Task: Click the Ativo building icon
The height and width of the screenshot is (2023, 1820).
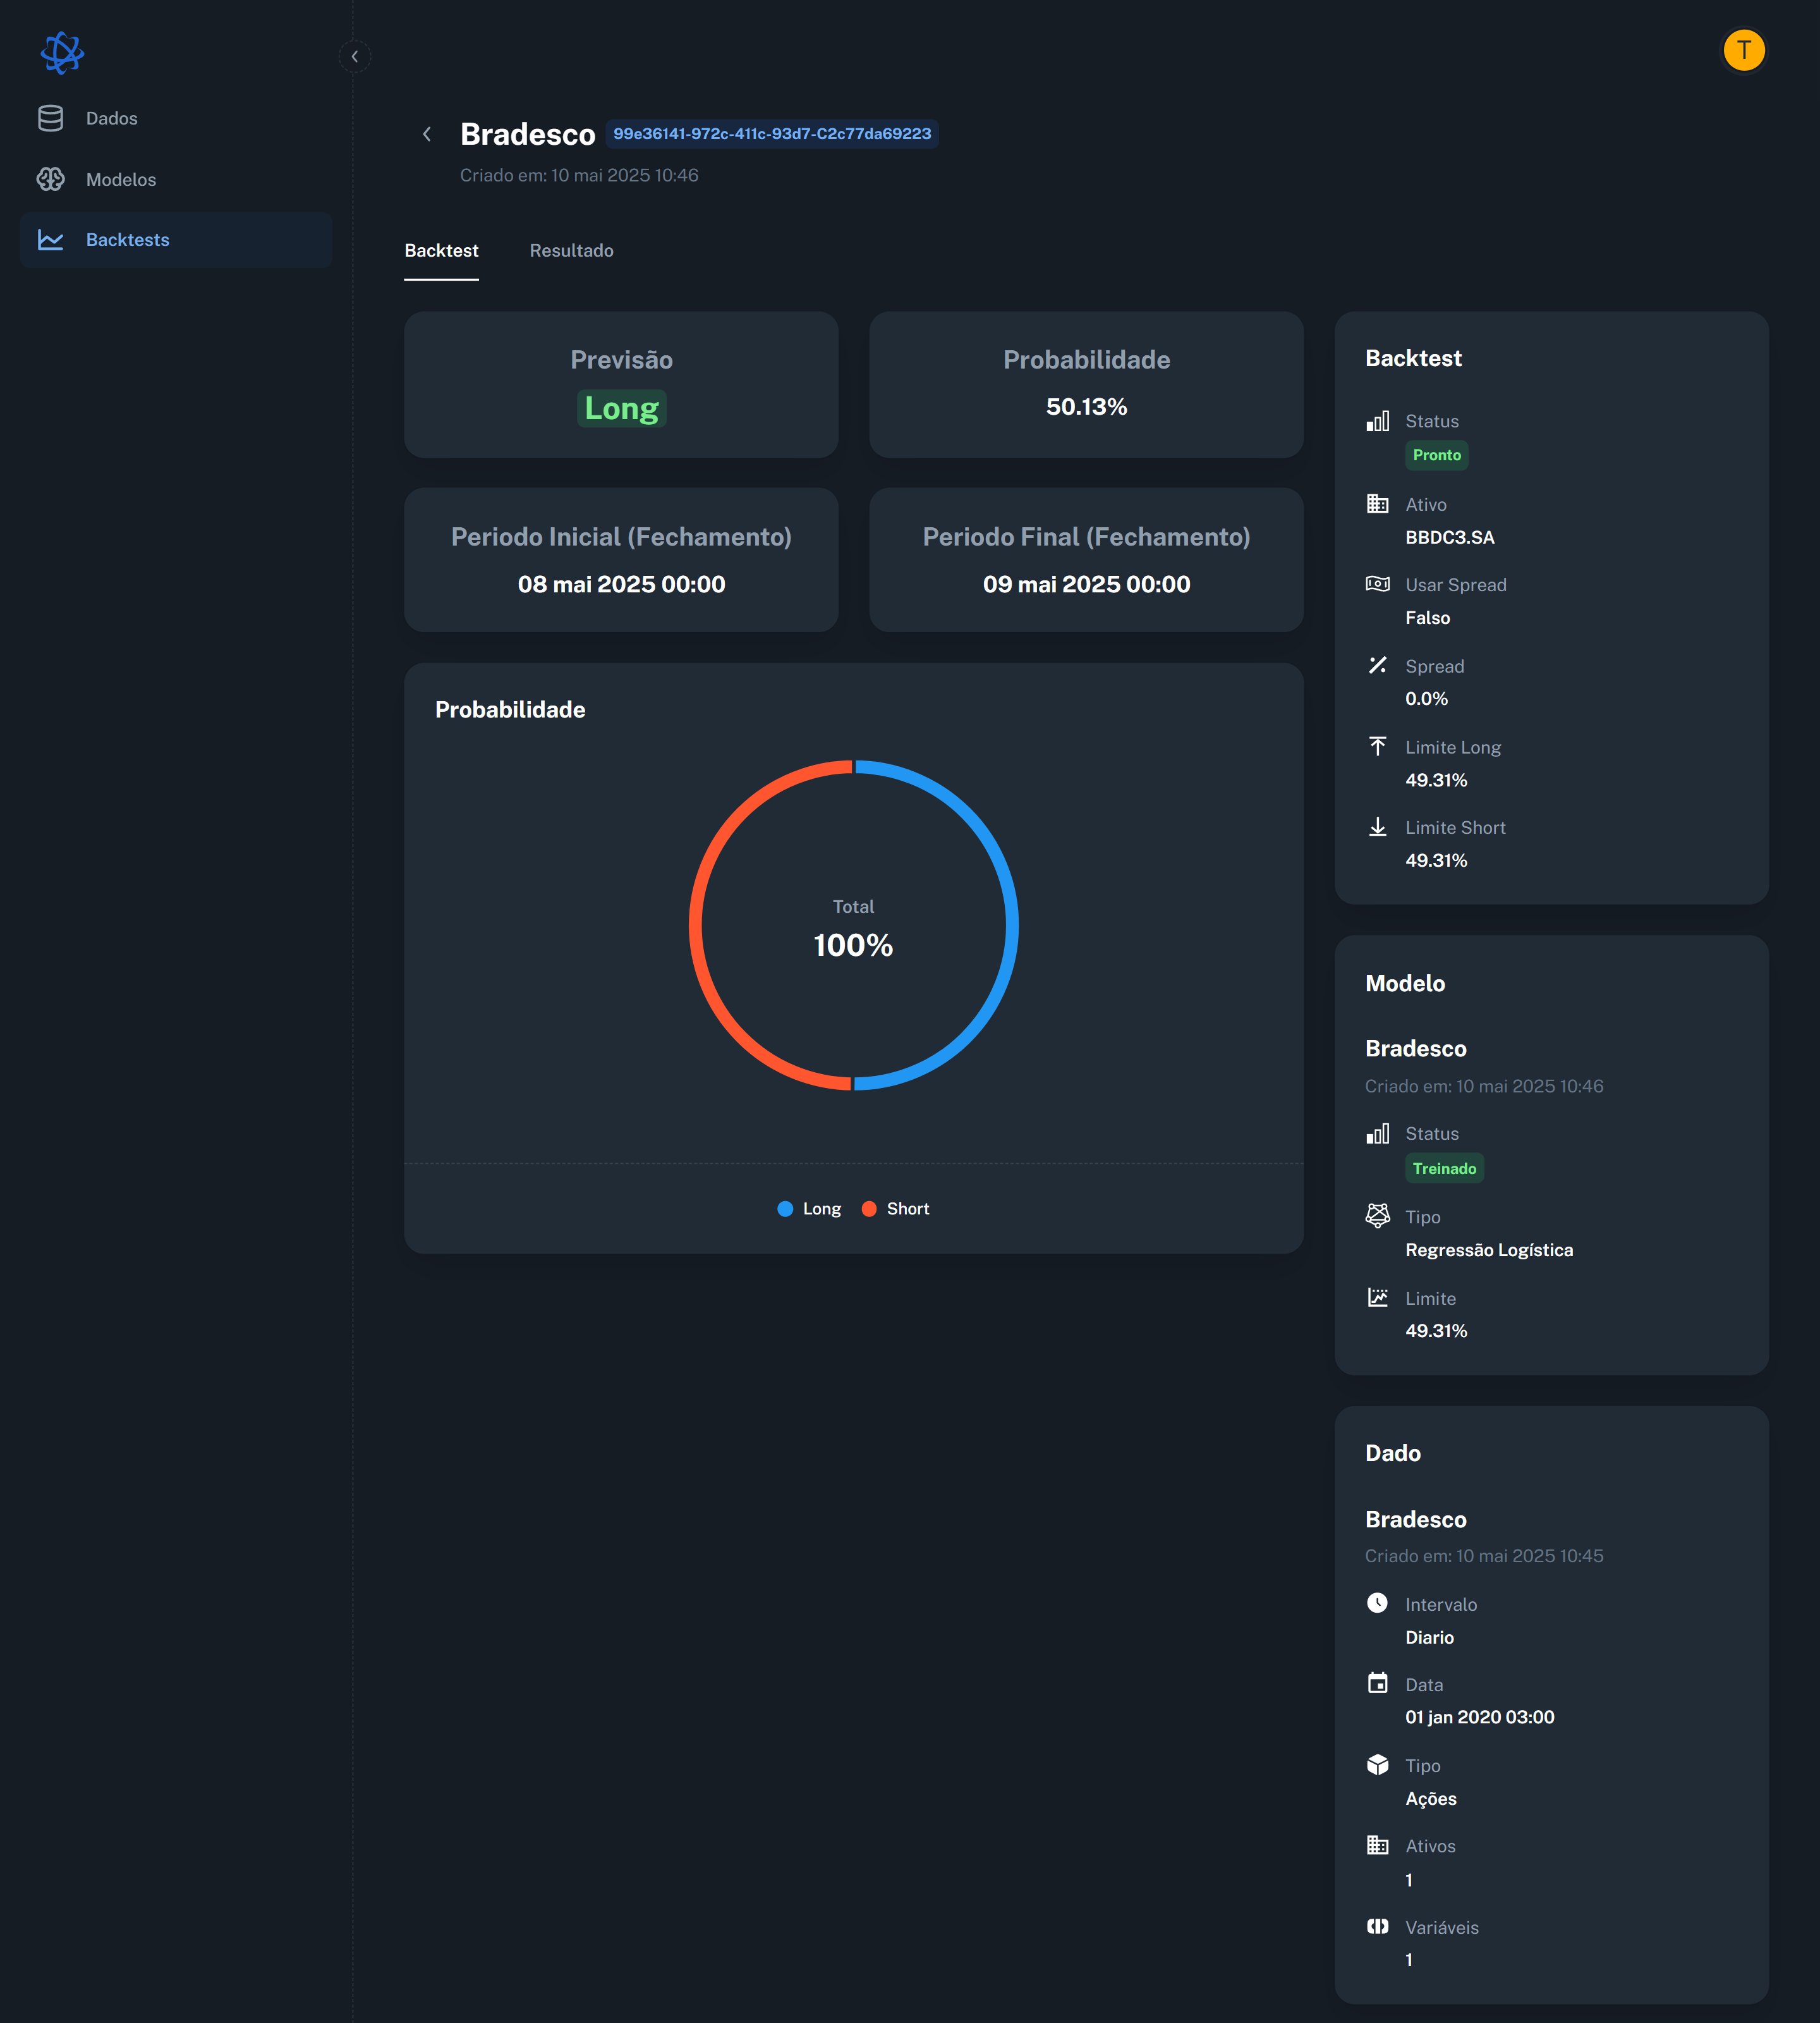Action: click(x=1377, y=503)
